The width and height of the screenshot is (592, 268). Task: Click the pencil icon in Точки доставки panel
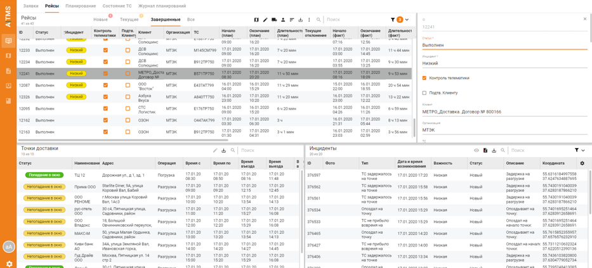click(215, 150)
